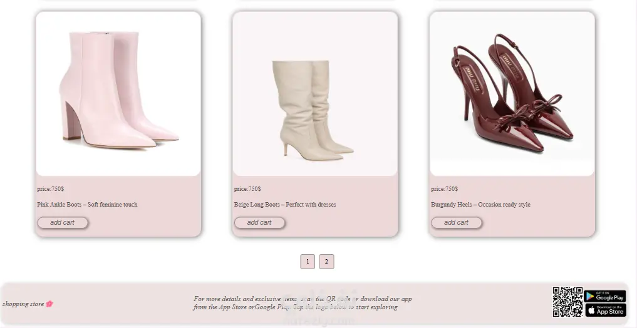Click the pink flower emoji icon
The height and width of the screenshot is (328, 637).
49,304
